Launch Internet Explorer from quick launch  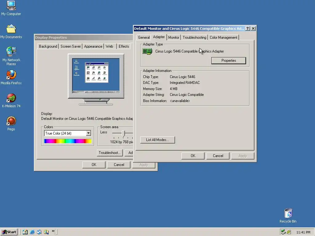point(32,232)
